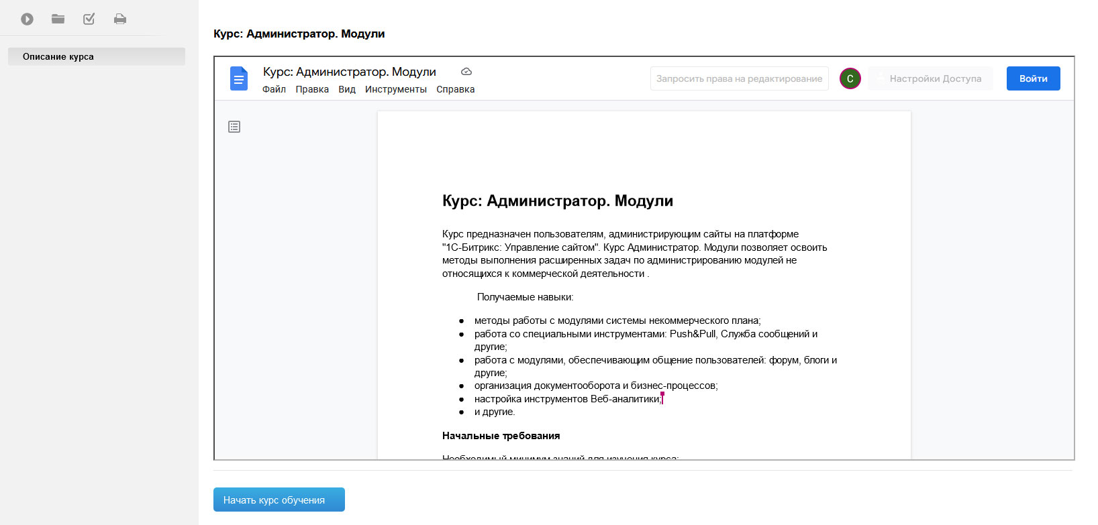Click the printer icon to print

pyautogui.click(x=120, y=19)
